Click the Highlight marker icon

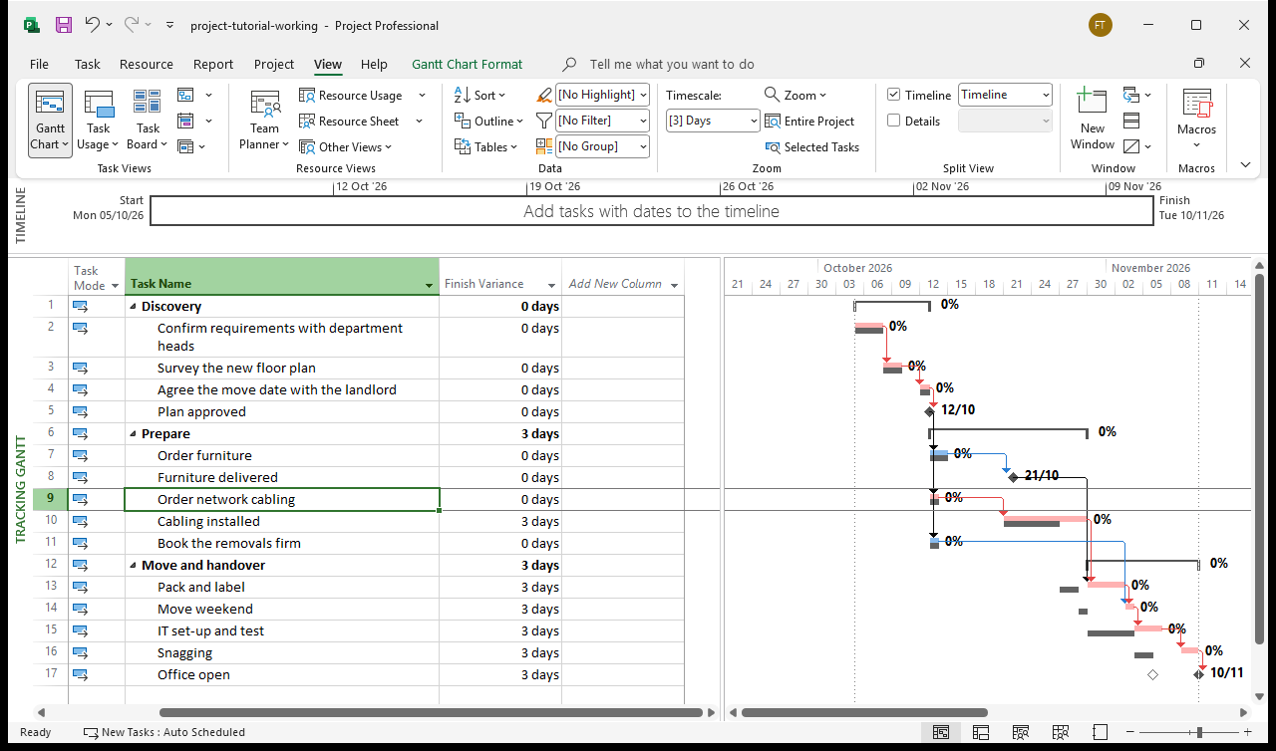point(543,95)
